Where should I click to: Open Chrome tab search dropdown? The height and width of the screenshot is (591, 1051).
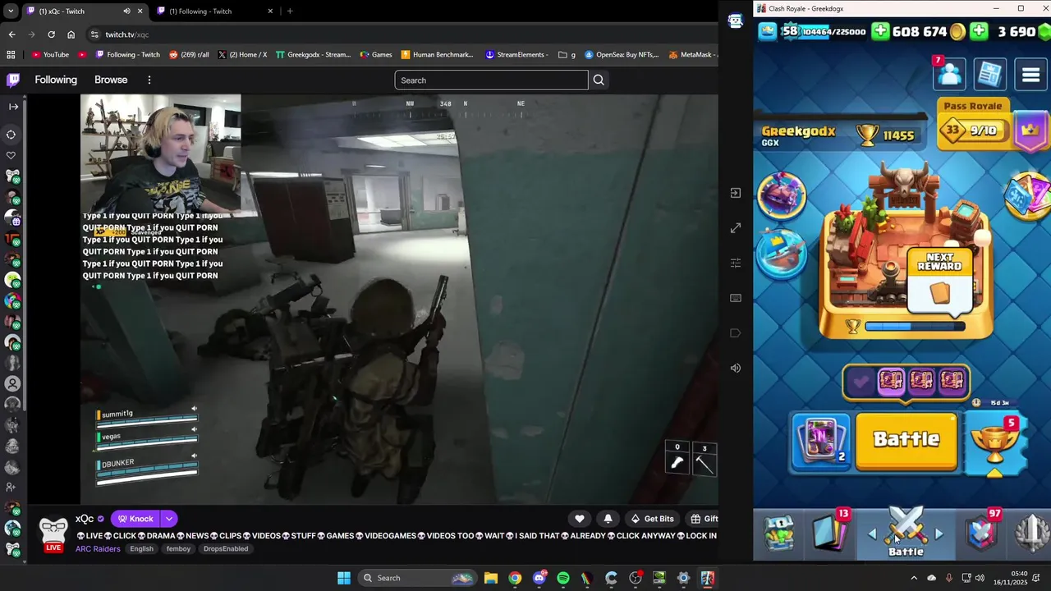[11, 11]
